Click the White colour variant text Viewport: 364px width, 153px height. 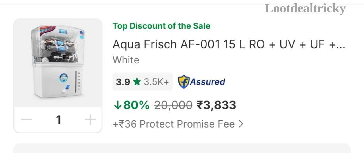(126, 60)
